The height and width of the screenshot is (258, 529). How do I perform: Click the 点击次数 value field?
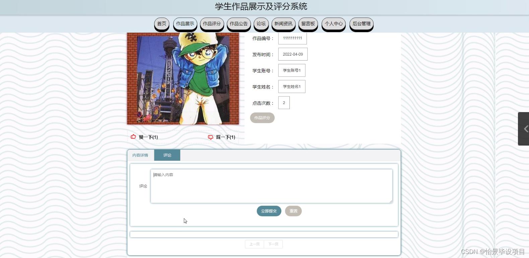pyautogui.click(x=284, y=103)
